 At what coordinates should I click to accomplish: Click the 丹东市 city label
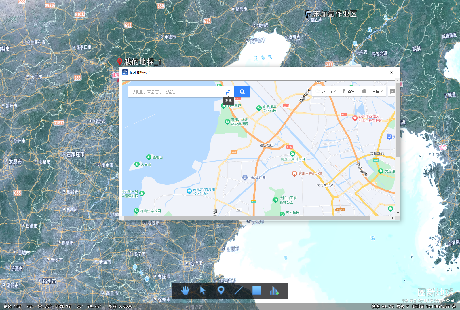click(362, 52)
